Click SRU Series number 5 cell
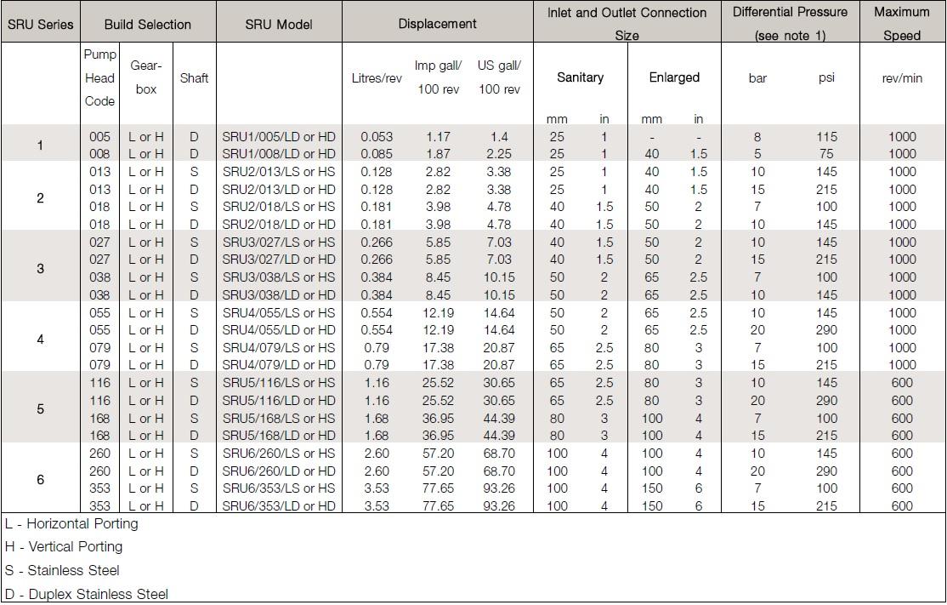This screenshot has height=605, width=947. pyautogui.click(x=41, y=409)
